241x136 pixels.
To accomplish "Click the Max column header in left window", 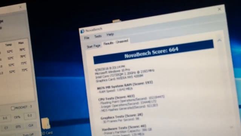I will [x=21, y=43].
